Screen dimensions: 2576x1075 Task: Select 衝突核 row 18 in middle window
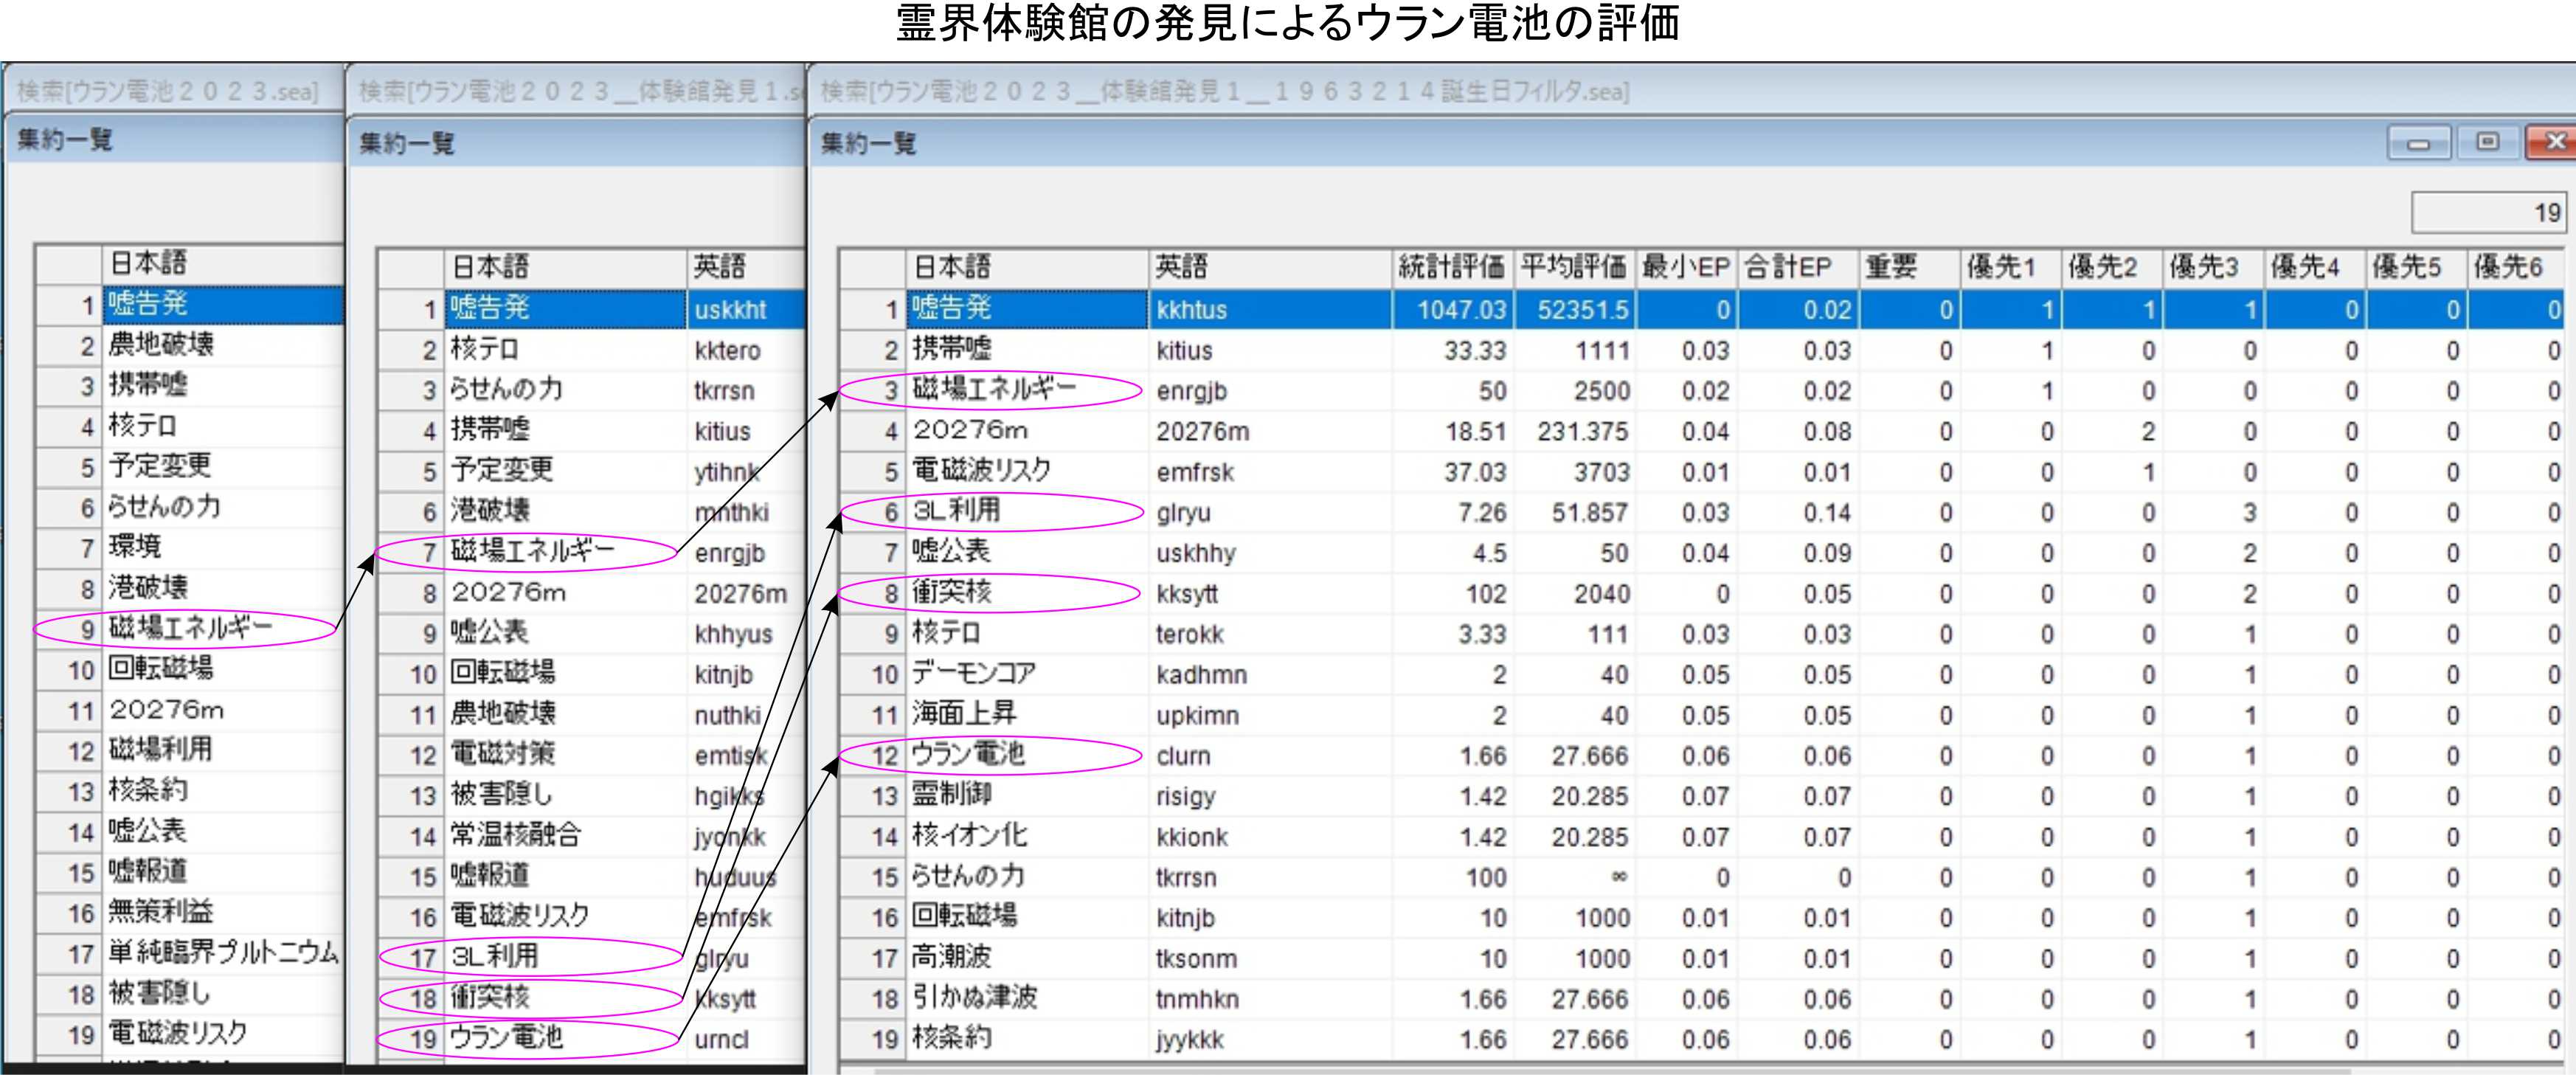592,998
